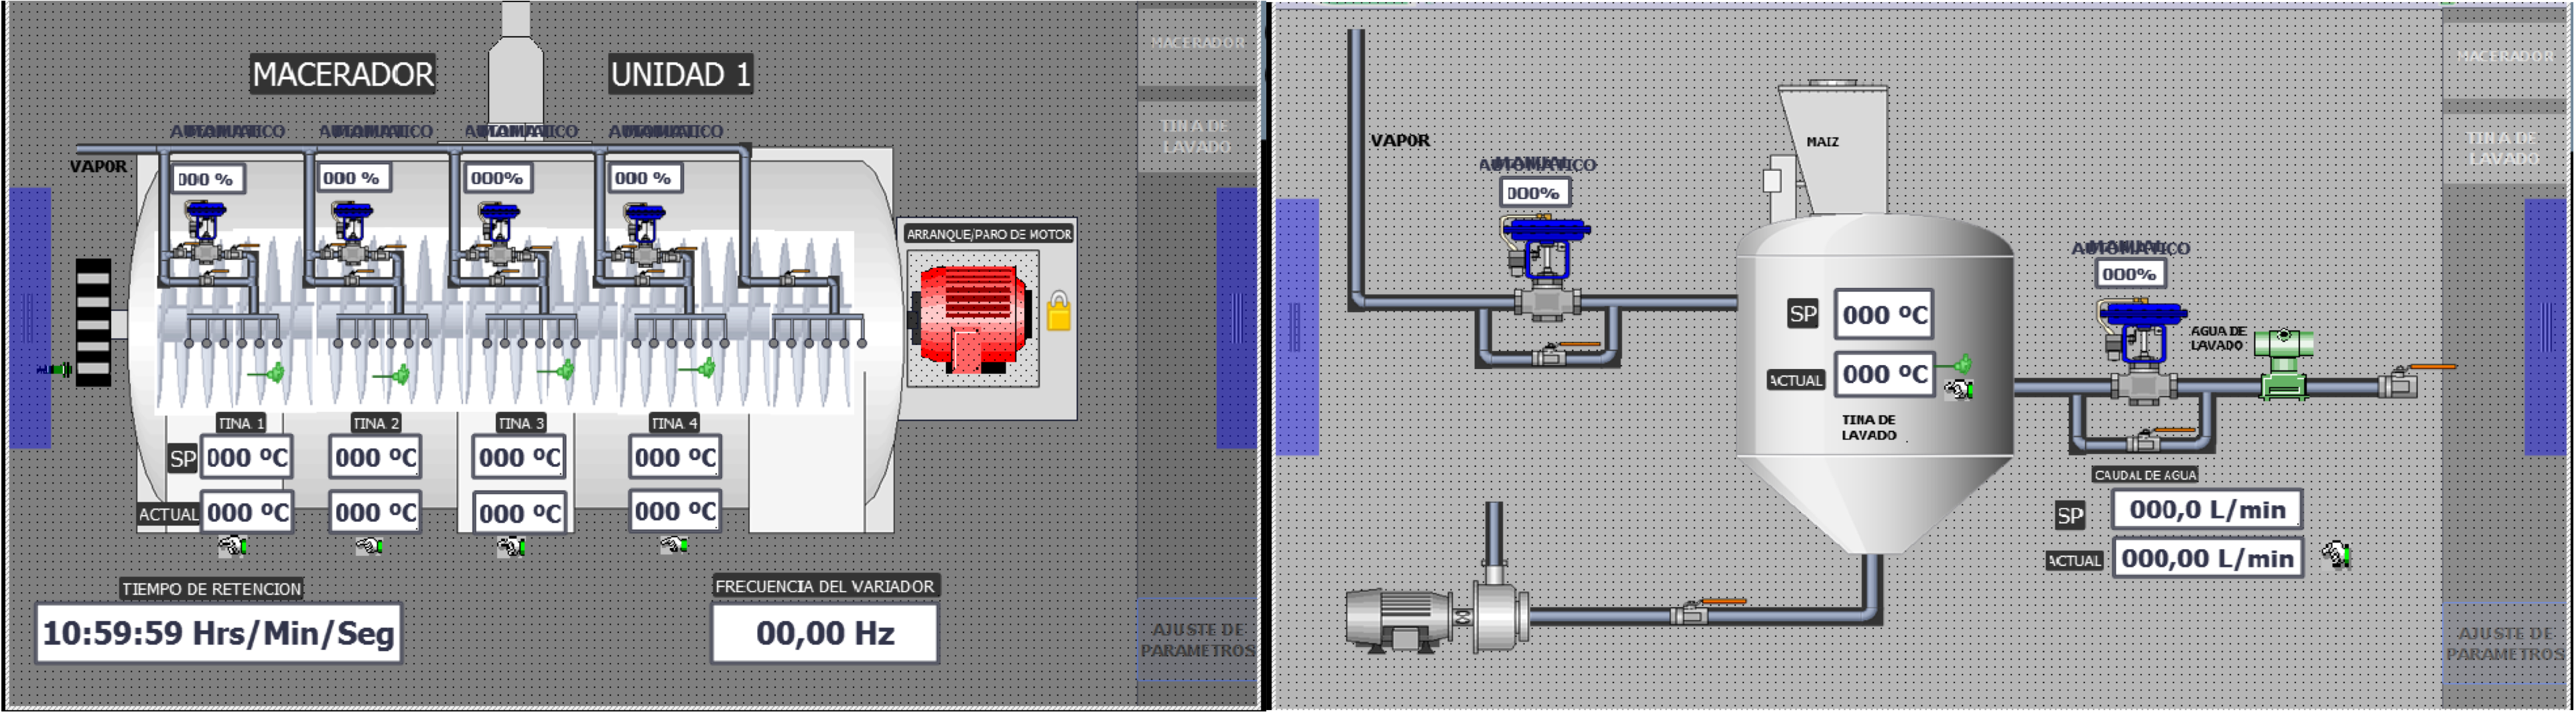This screenshot has height=712, width=2576.
Task: Click the green water flow meter icon
Action: point(2285,365)
